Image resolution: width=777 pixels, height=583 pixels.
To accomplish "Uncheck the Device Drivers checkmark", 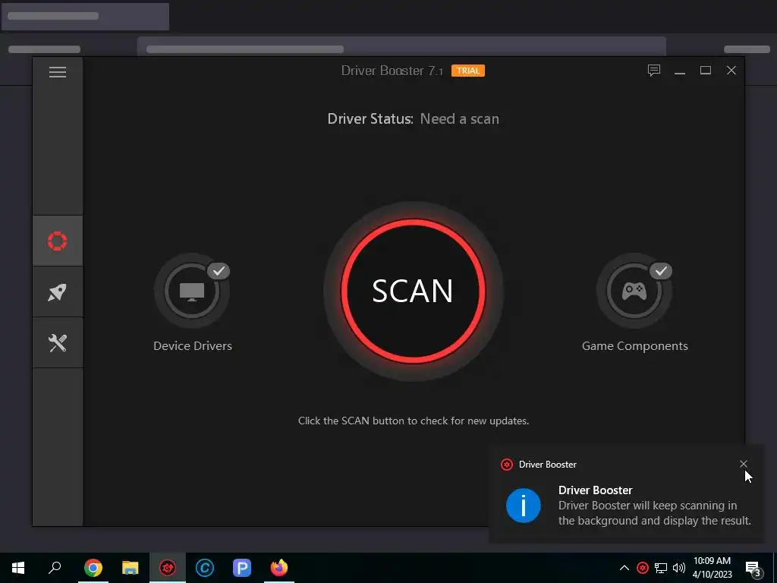I will click(x=219, y=271).
